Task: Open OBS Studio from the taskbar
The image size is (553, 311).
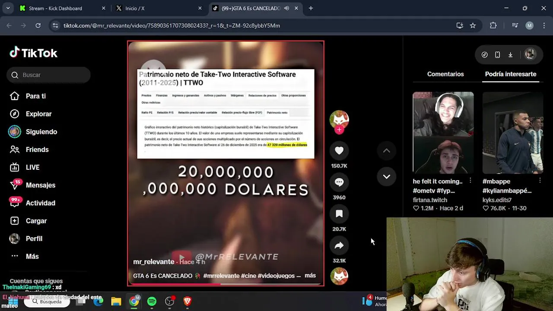Action: point(170,301)
